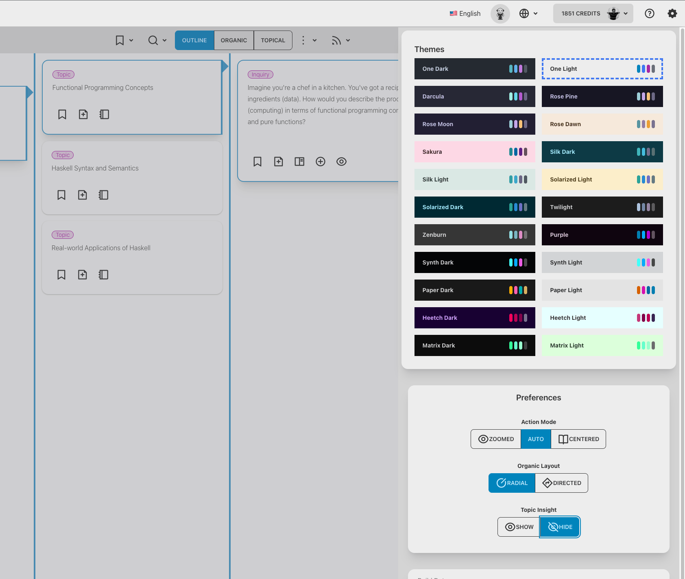Switch Action Mode to Zoomed
The image size is (685, 579).
point(496,439)
